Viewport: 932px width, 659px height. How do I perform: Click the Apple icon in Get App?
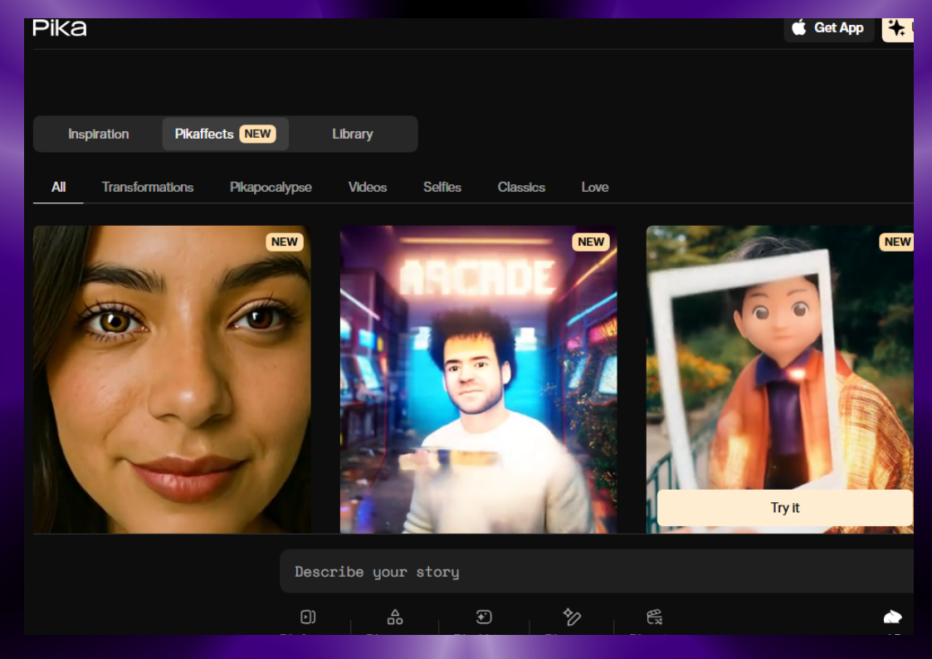pyautogui.click(x=799, y=27)
